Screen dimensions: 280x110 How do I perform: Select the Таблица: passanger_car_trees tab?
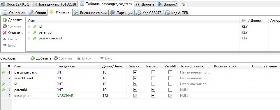106,4
